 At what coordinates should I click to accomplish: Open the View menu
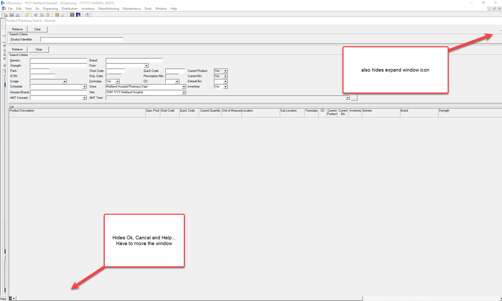coord(28,9)
